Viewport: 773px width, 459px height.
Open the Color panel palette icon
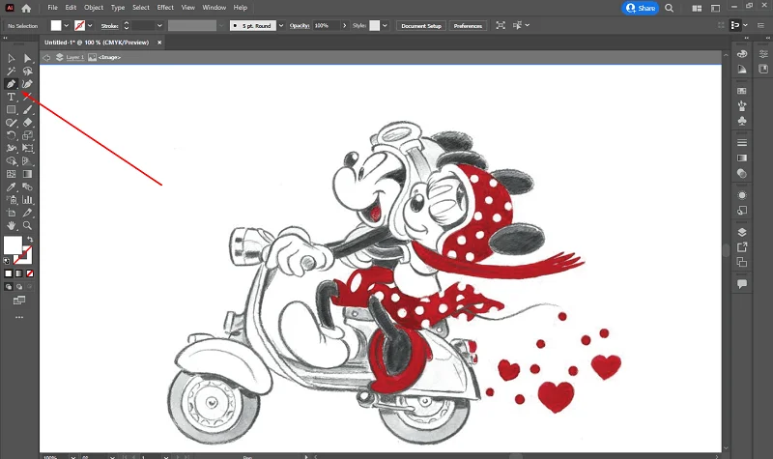coord(742,54)
